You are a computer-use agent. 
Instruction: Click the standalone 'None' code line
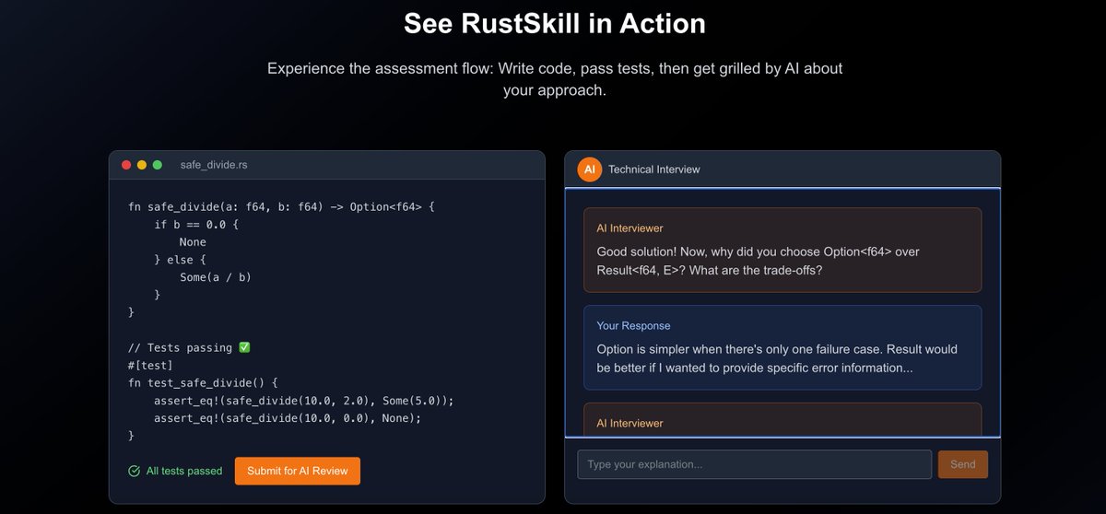pos(193,241)
